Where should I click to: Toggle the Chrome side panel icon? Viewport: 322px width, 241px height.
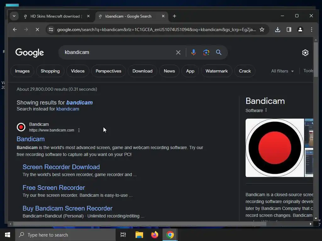(x=289, y=29)
